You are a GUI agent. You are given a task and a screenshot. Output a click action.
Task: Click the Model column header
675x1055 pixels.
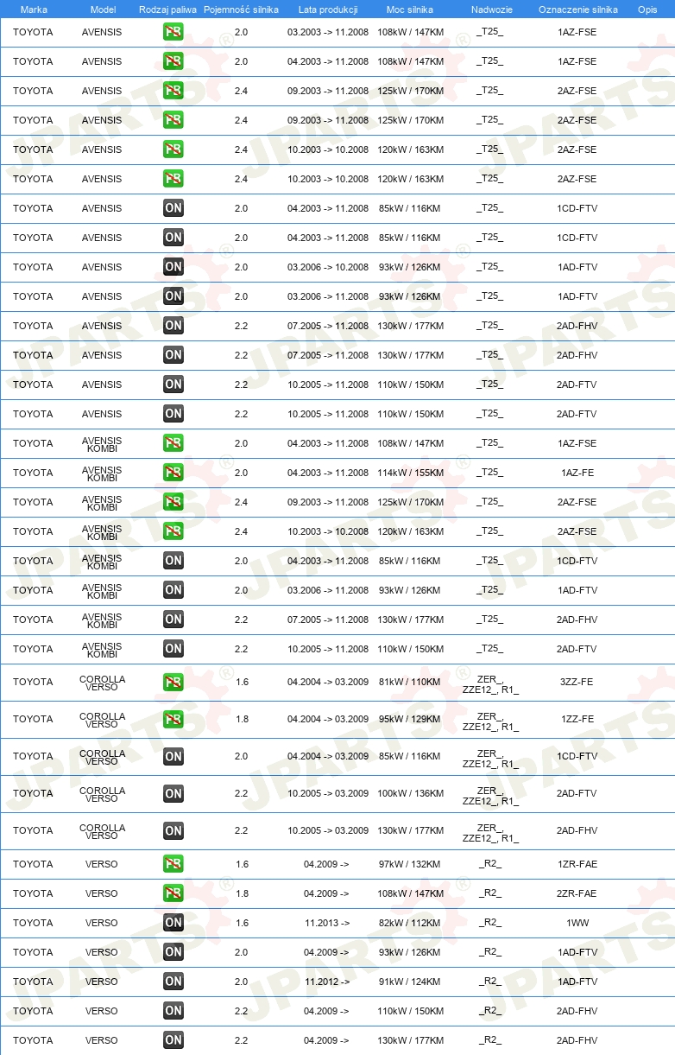(103, 10)
